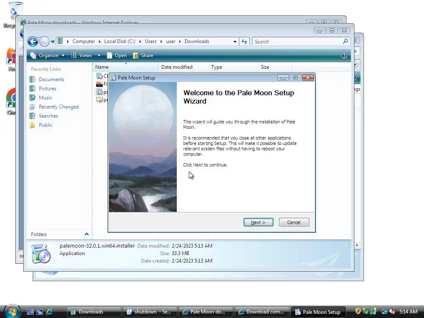Switch to Downloads taskbar button

[x=94, y=312]
